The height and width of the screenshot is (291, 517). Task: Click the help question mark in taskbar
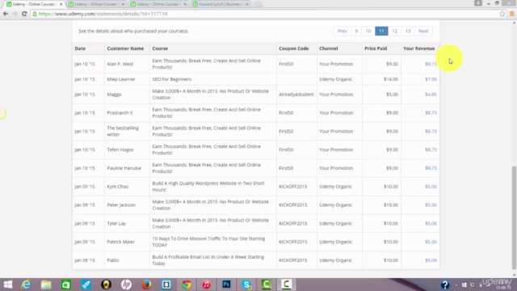(x=445, y=285)
